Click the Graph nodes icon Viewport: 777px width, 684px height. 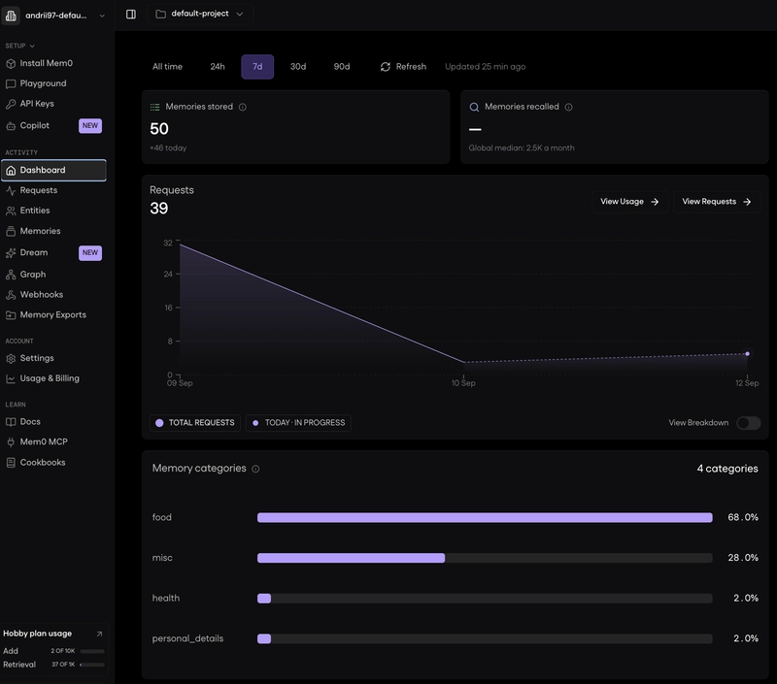pos(11,275)
